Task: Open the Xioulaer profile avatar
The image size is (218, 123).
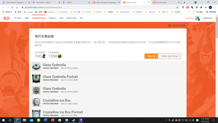Action: (x=197, y=18)
